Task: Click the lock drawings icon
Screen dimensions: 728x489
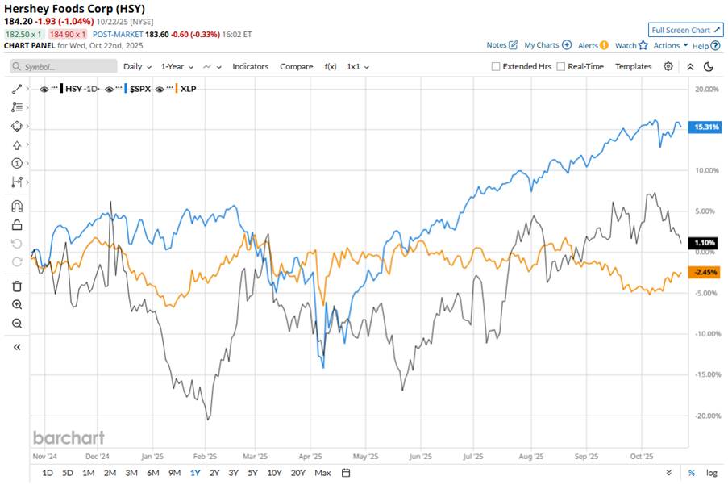Action: 16,225
